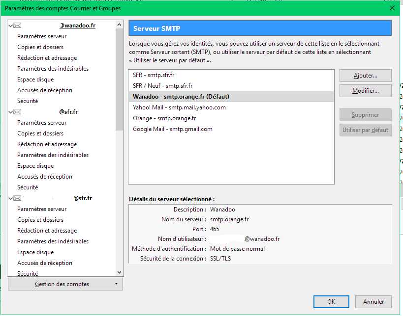
Task: Open the Gestion des comptes dropdown
Action: pyautogui.click(x=65, y=284)
